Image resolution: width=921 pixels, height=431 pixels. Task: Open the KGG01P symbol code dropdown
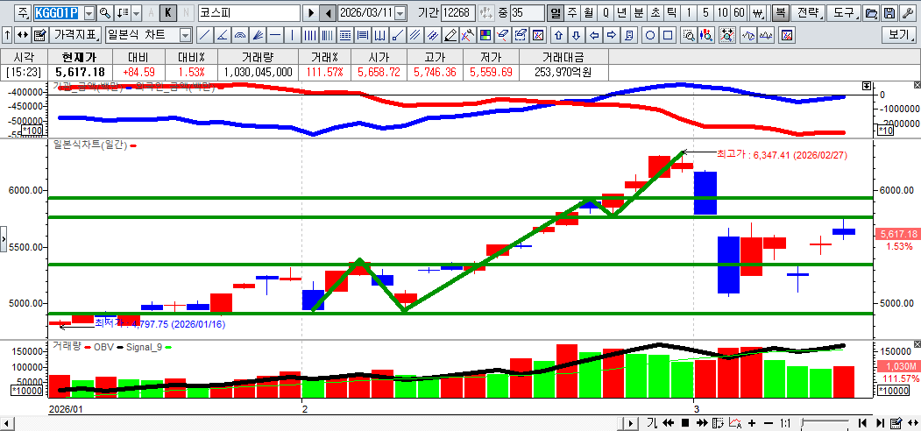coord(89,13)
